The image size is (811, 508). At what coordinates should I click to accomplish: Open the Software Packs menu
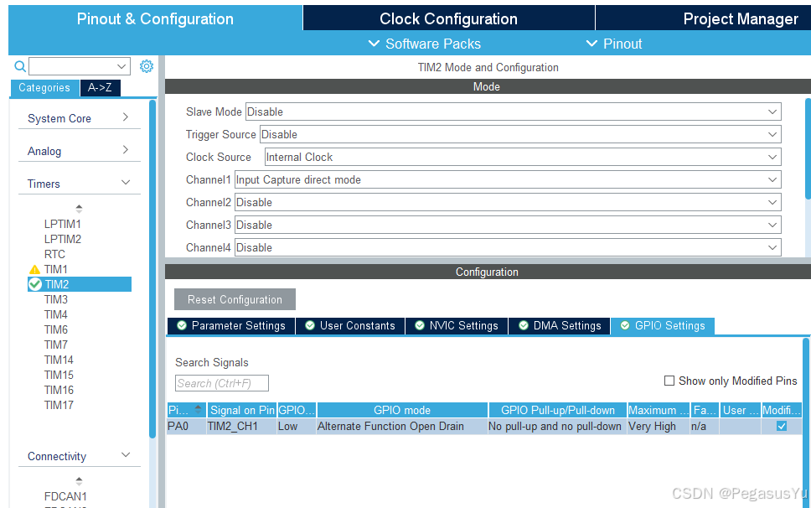[425, 44]
